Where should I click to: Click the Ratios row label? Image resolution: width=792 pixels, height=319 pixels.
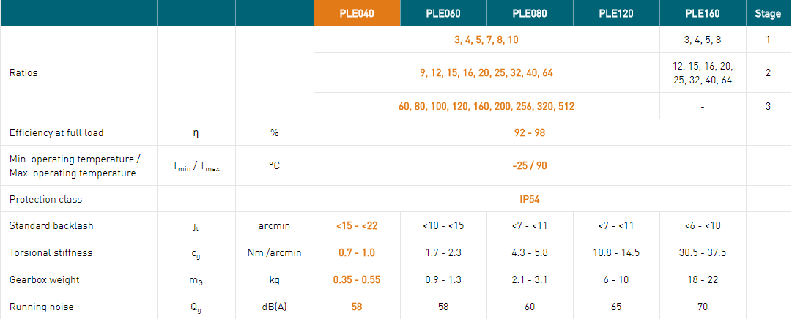(23, 72)
